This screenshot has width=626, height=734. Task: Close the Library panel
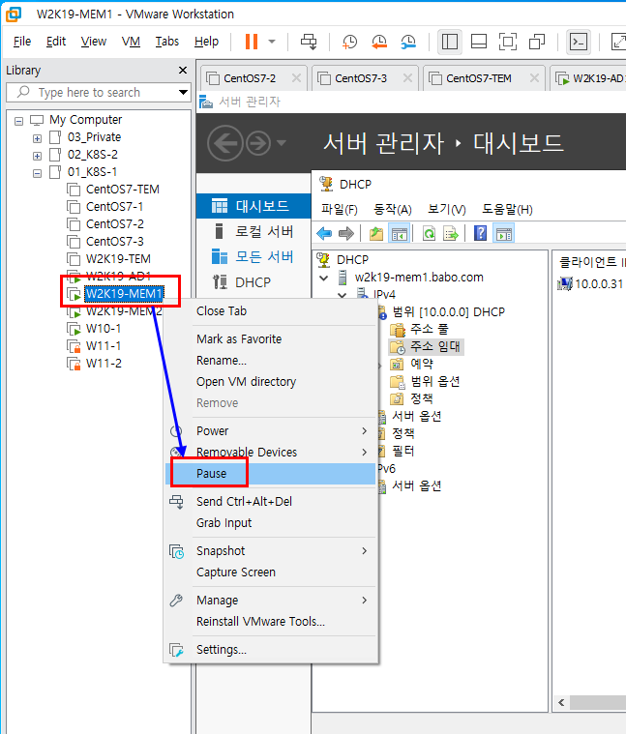coord(183,71)
